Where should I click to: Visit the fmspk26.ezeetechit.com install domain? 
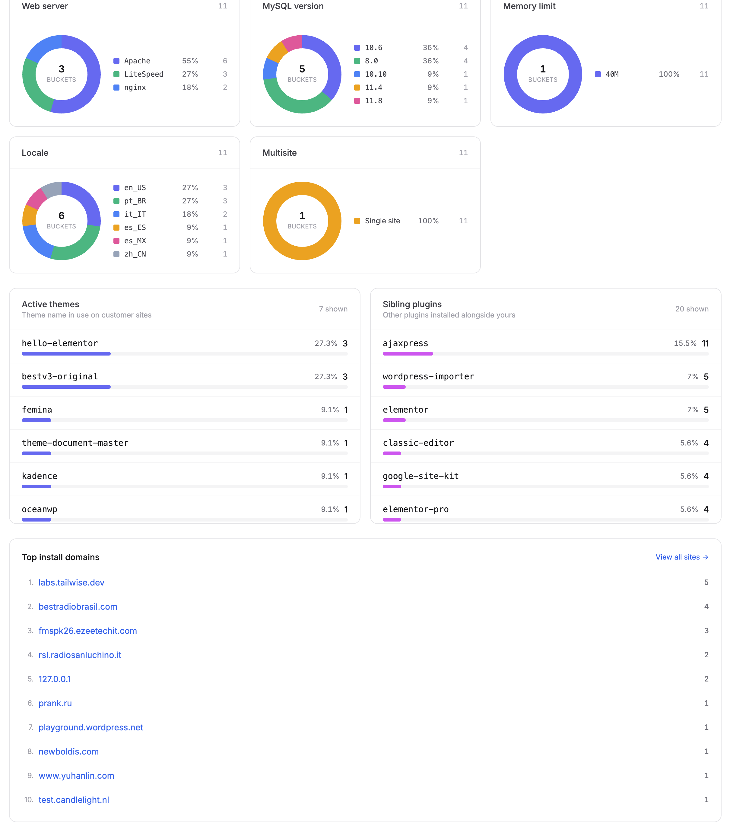[x=87, y=630]
